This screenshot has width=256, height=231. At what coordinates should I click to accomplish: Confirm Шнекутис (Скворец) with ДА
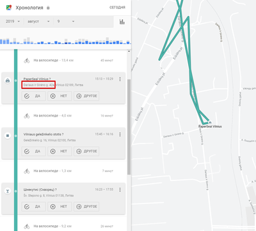(33, 207)
